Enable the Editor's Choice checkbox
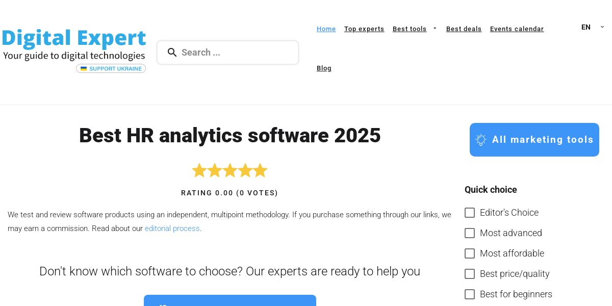The image size is (612, 306). (x=470, y=213)
